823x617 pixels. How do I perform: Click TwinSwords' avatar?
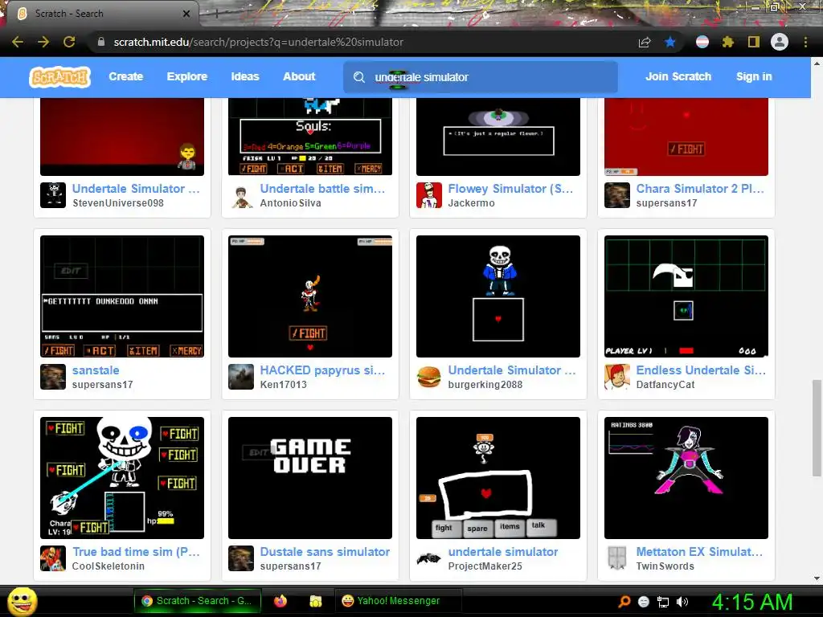[617, 558]
